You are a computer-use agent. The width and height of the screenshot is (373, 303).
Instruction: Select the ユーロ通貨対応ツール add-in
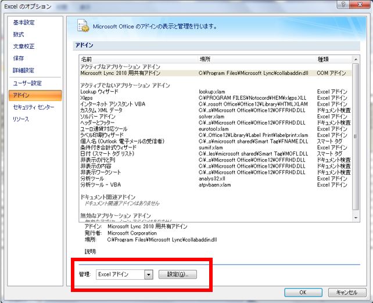click(104, 128)
